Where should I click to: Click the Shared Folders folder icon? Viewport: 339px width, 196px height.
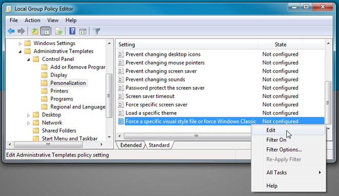pos(36,130)
